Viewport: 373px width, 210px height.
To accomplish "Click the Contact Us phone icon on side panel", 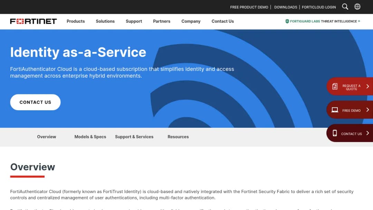I will point(335,133).
